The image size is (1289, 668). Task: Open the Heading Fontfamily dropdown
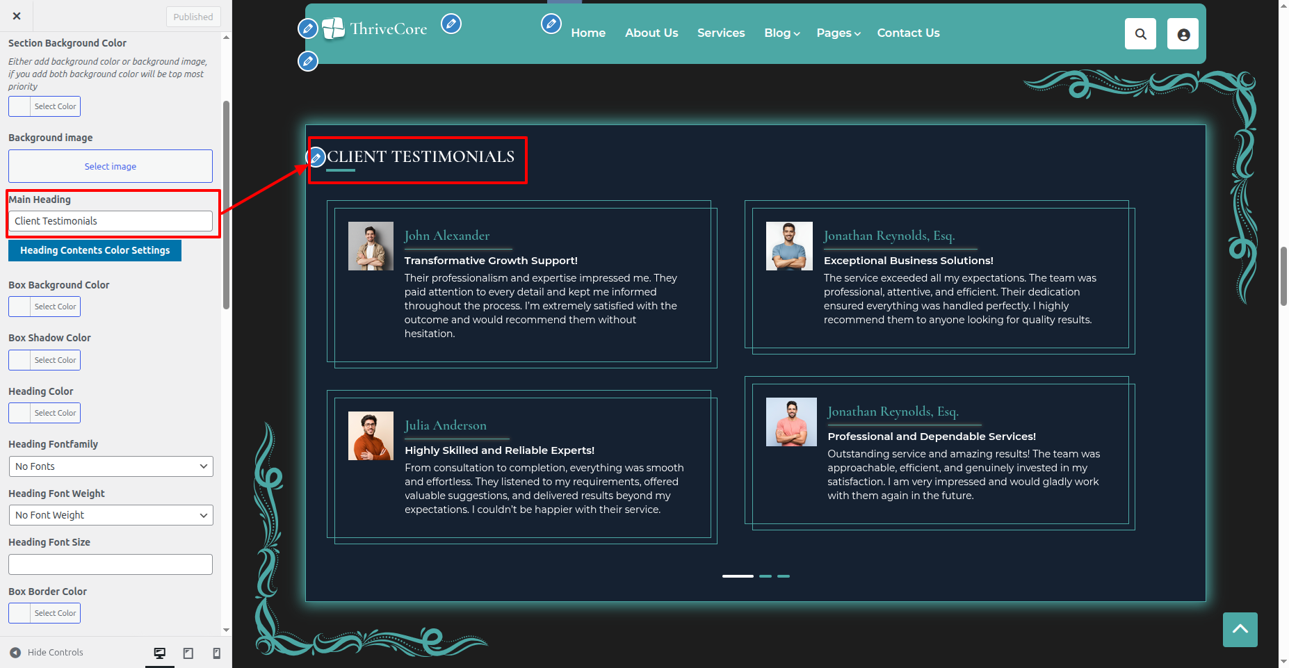[111, 466]
